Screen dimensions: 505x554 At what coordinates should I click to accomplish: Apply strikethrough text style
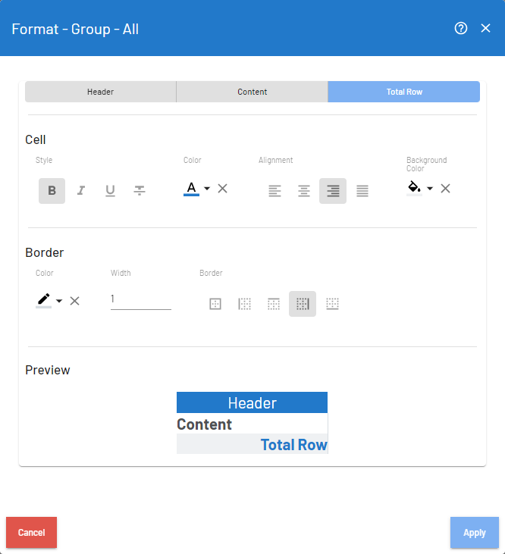[x=140, y=191]
